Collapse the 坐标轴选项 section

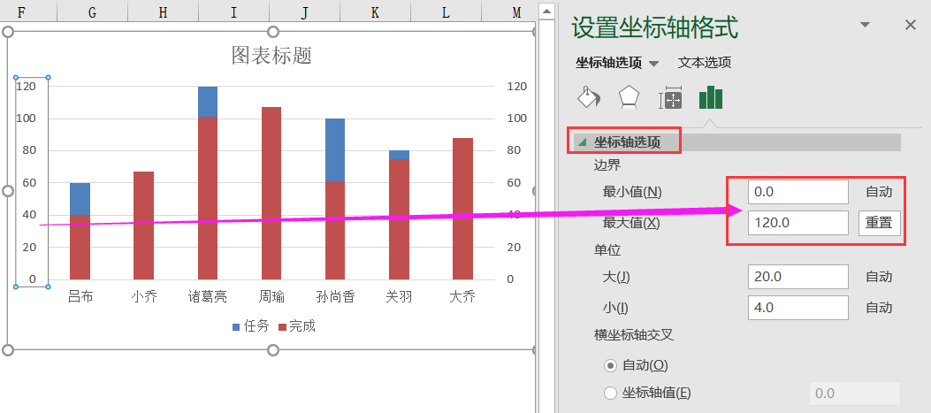[x=583, y=142]
